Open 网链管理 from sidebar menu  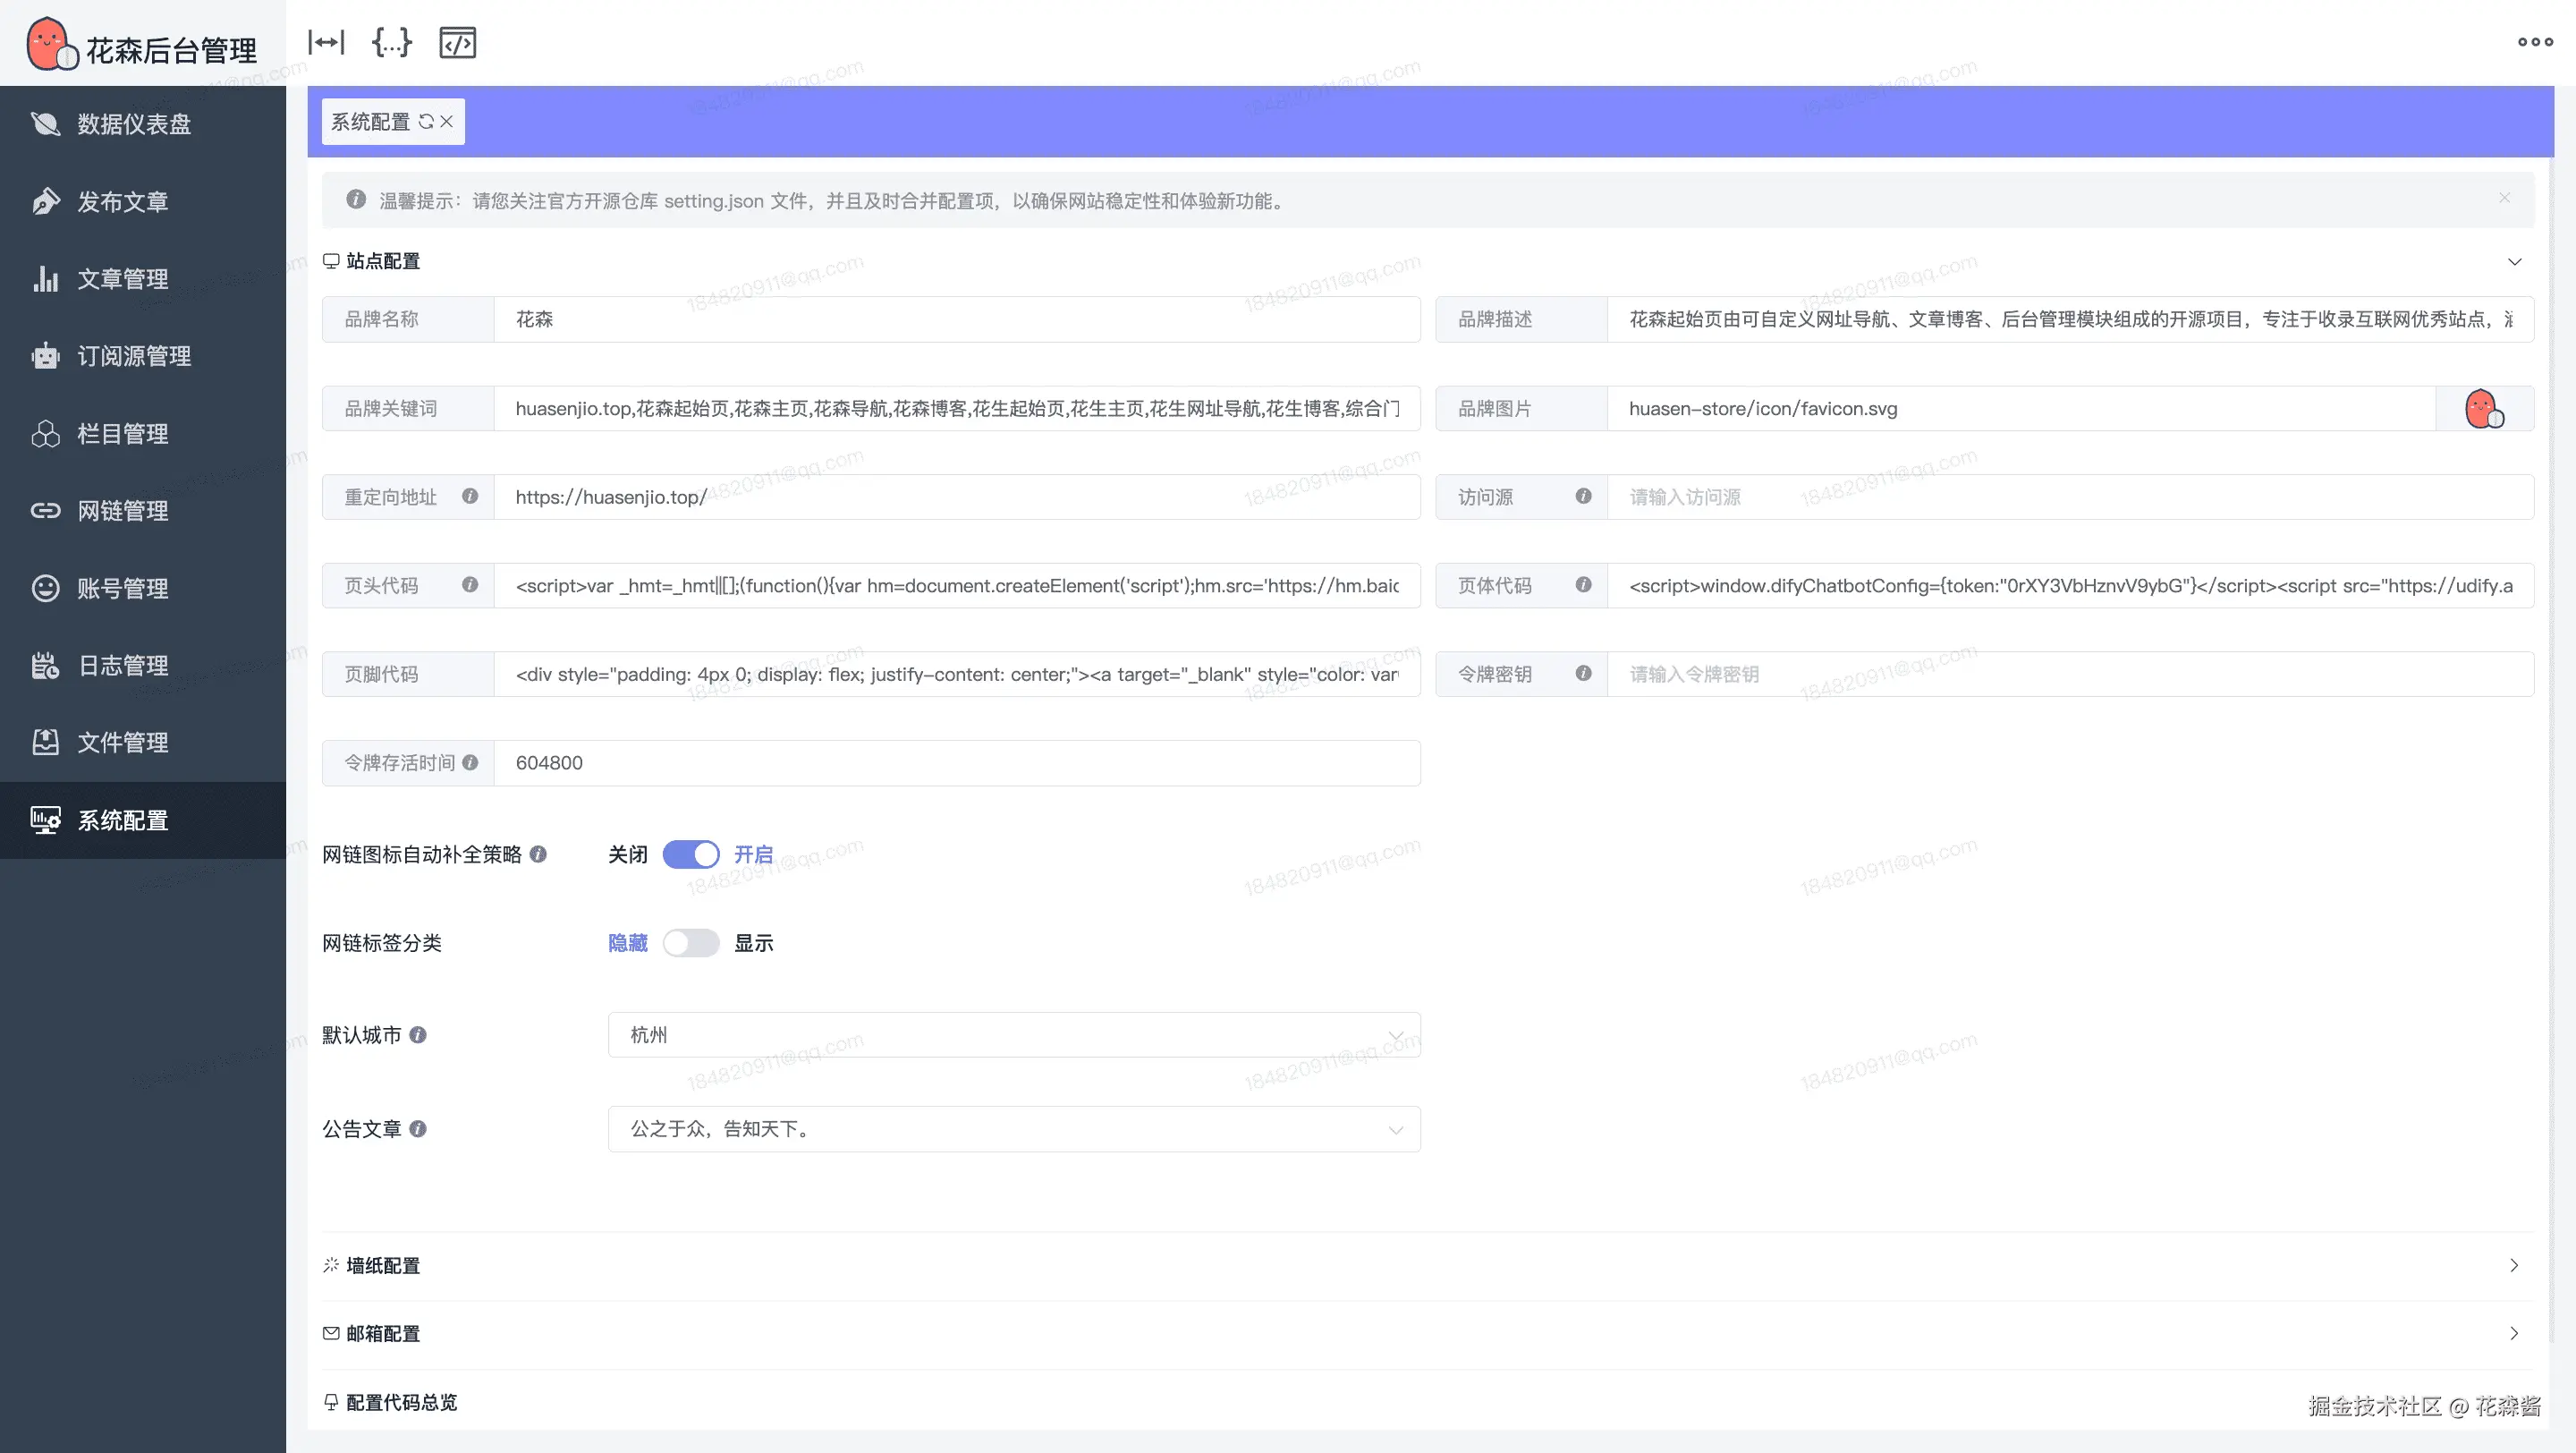coord(122,511)
